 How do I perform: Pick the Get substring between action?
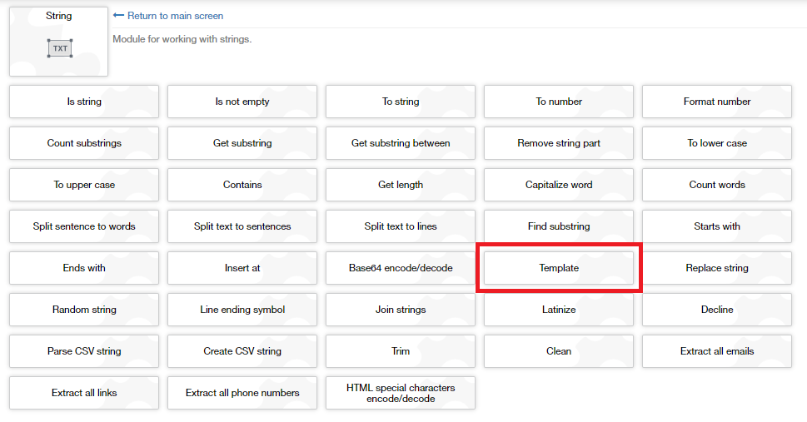point(401,143)
